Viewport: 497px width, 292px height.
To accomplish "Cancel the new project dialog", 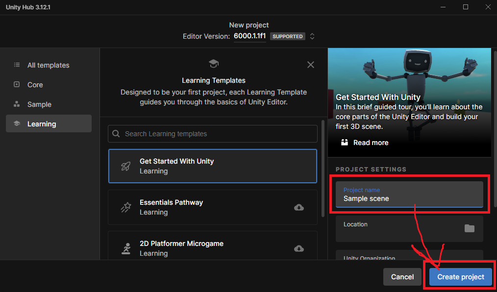I will [x=402, y=277].
